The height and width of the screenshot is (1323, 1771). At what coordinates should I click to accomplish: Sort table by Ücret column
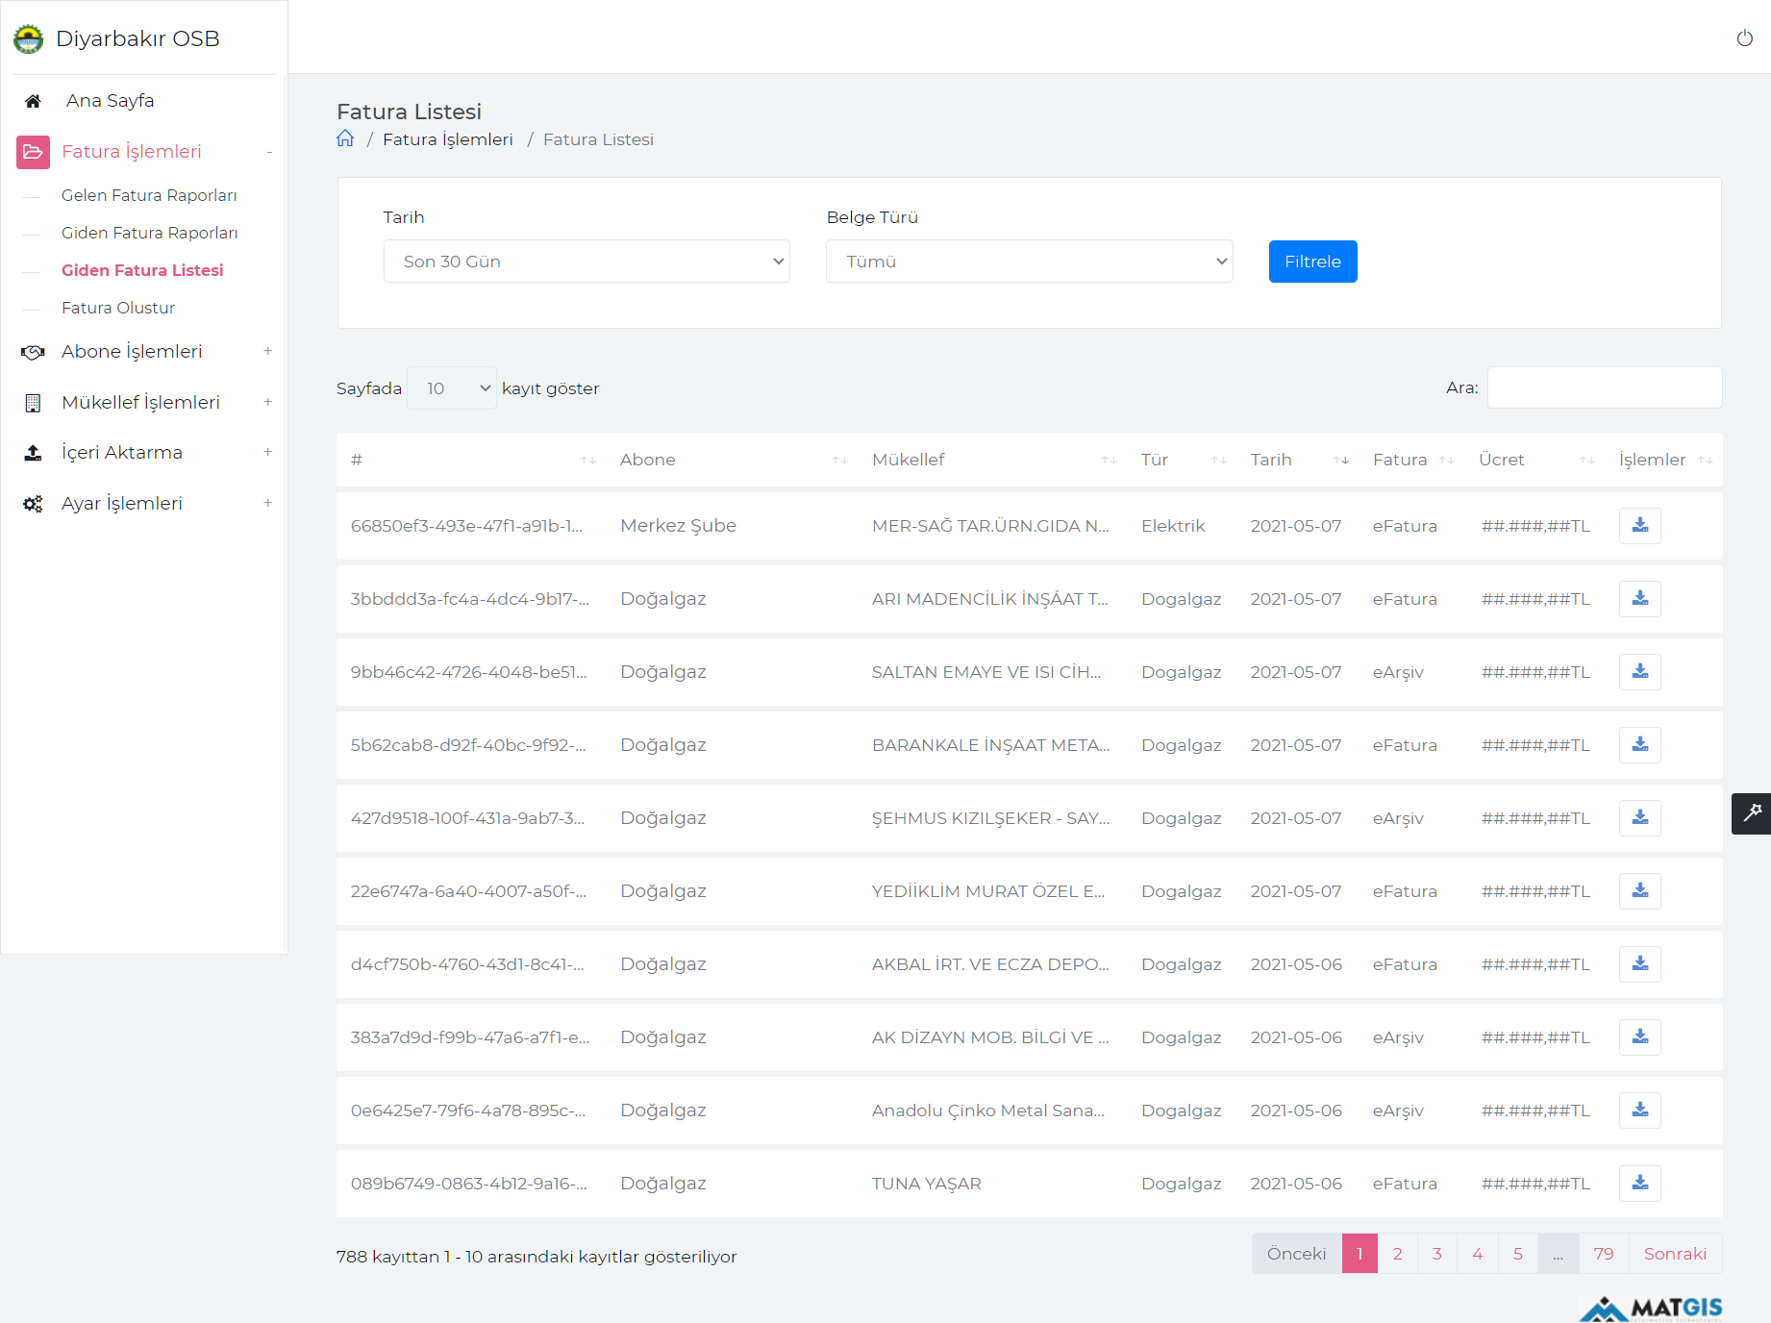[x=1534, y=460]
